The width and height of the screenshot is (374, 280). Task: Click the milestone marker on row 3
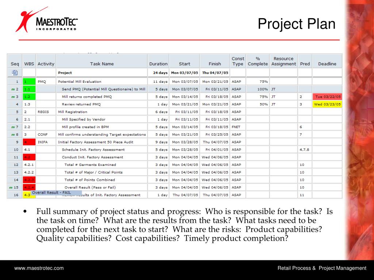(x=13, y=97)
